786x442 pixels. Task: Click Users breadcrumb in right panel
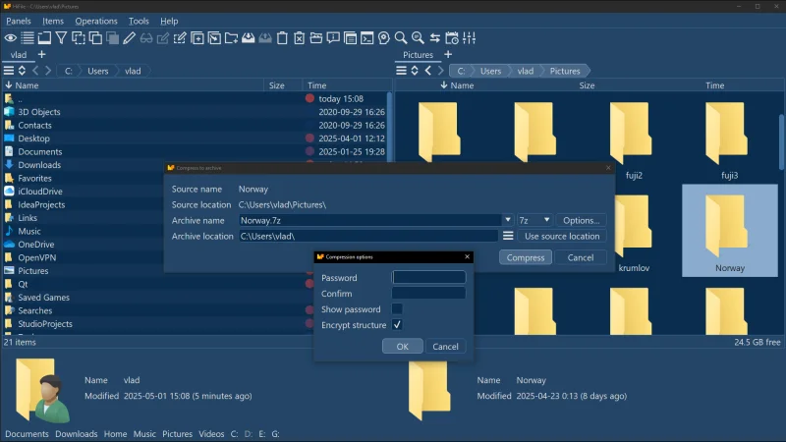tap(490, 71)
